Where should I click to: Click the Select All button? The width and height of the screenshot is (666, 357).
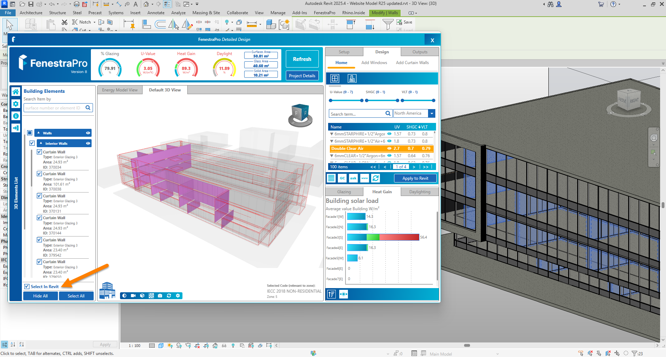(76, 296)
